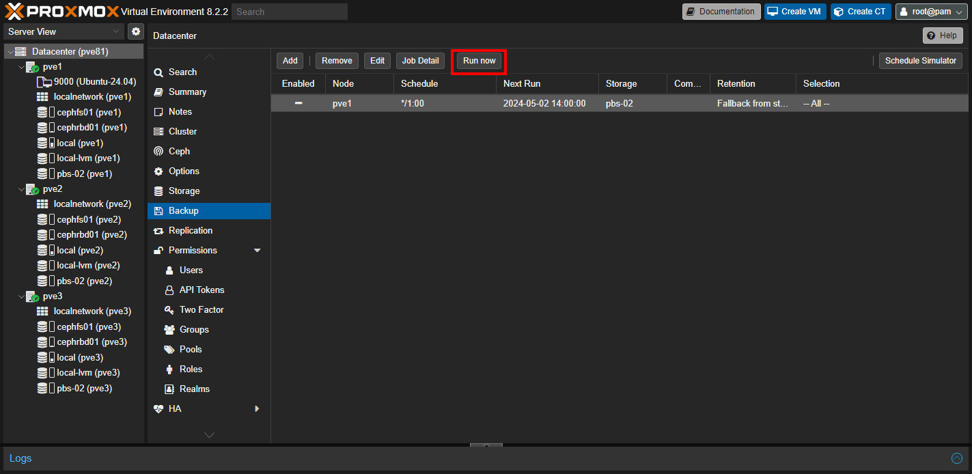The image size is (972, 474).
Task: Click the gear icon beside Server View
Action: (136, 31)
